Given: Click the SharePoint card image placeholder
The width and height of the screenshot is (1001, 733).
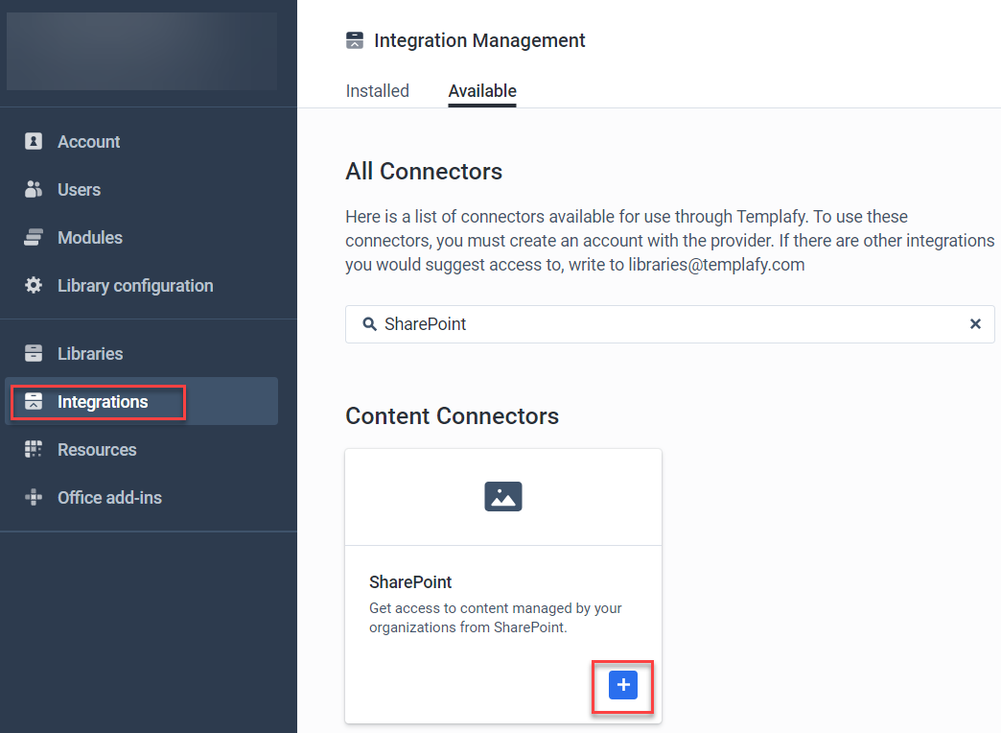Looking at the screenshot, I should pos(503,497).
